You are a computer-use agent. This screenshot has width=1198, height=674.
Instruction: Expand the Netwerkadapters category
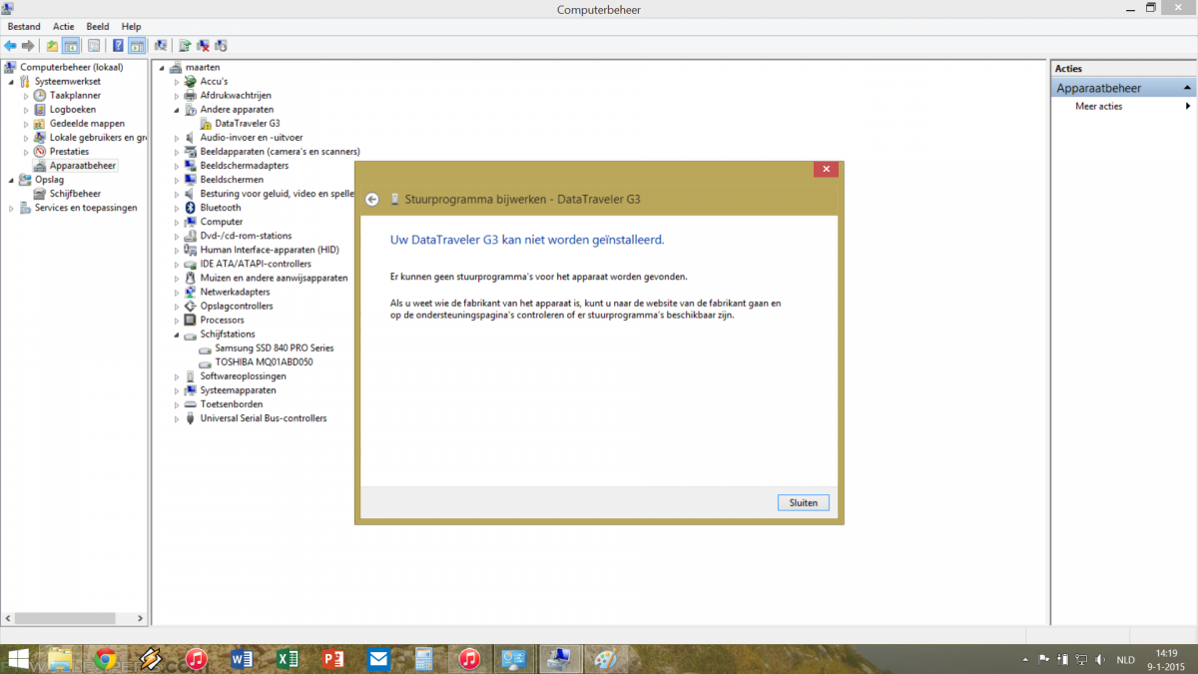tap(177, 292)
